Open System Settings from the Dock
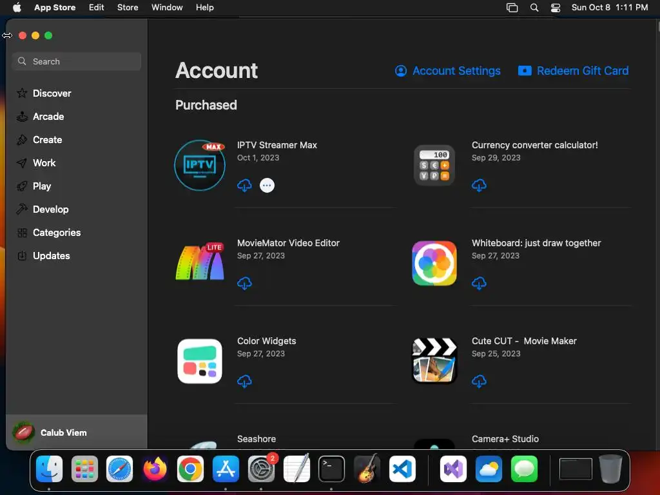Viewport: 660px width, 495px height. click(261, 469)
